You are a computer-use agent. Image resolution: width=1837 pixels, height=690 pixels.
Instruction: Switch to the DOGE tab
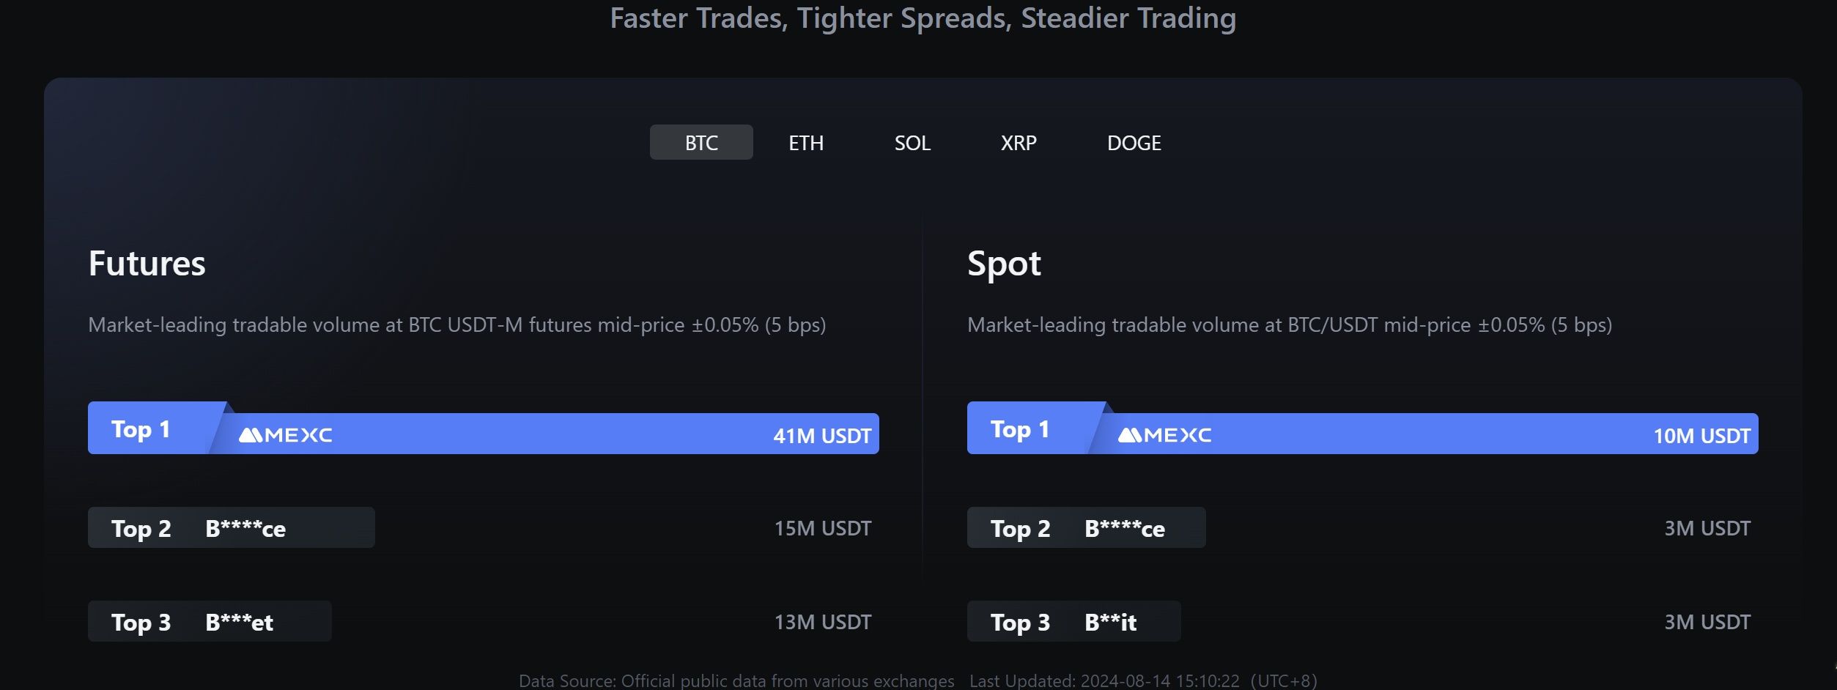[x=1133, y=143]
